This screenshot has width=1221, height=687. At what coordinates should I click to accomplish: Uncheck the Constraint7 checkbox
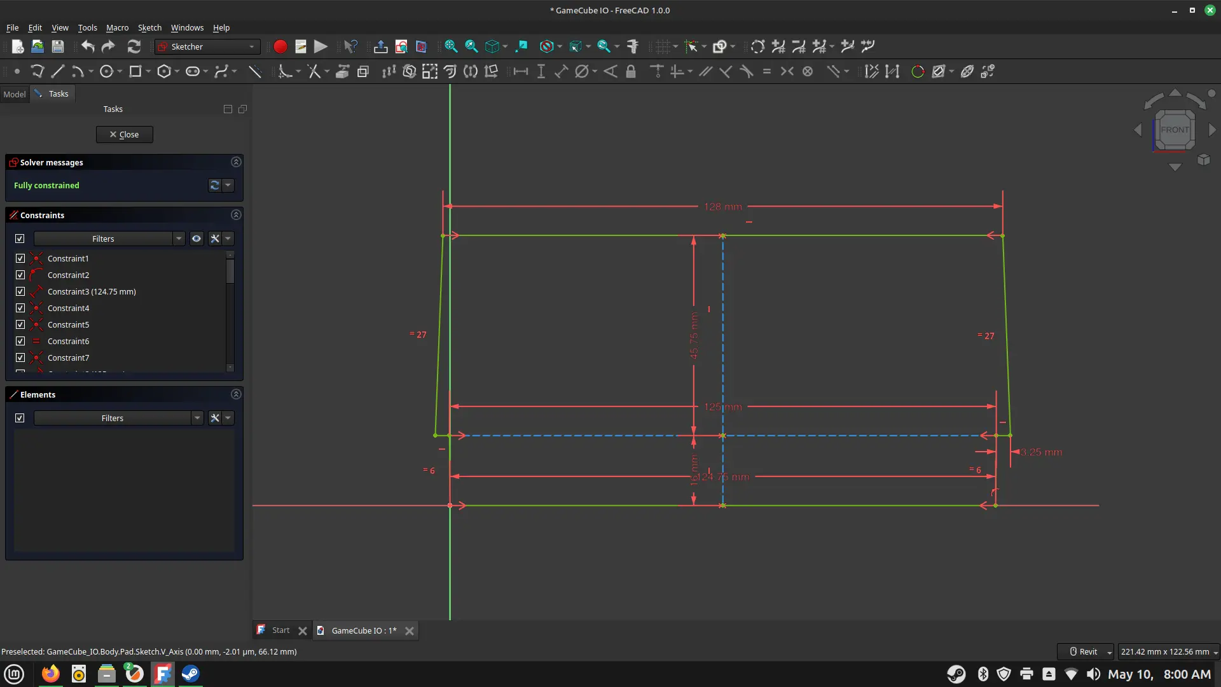[x=20, y=357]
